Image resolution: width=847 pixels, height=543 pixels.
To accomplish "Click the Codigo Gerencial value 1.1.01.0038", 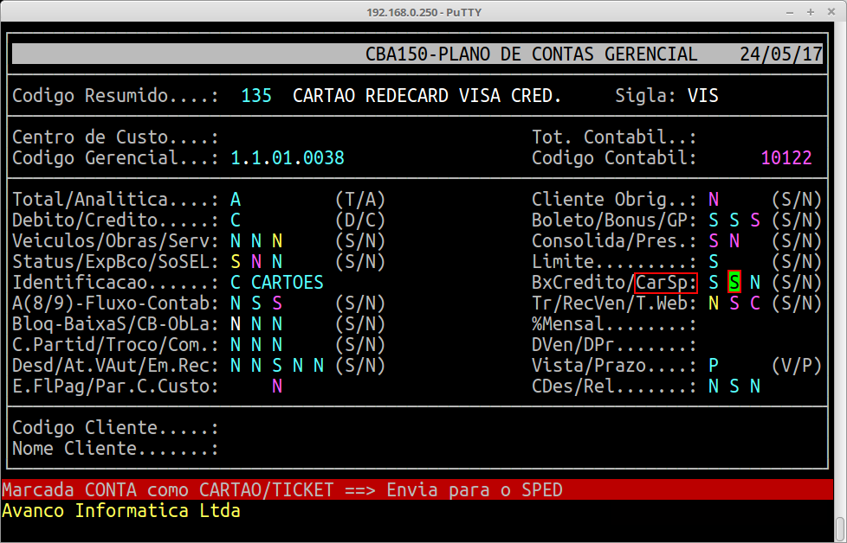I will coord(288,157).
